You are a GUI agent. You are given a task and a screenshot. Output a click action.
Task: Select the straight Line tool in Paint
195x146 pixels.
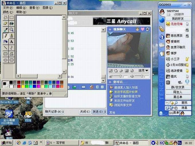[x=6, y=48]
